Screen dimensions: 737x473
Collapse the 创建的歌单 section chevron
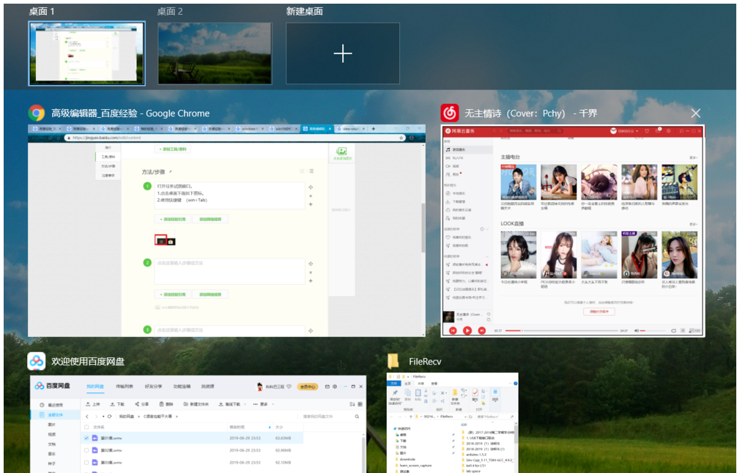pos(487,229)
